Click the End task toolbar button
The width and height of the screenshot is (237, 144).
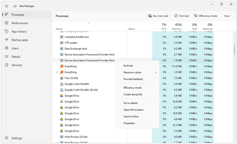coord(182,16)
